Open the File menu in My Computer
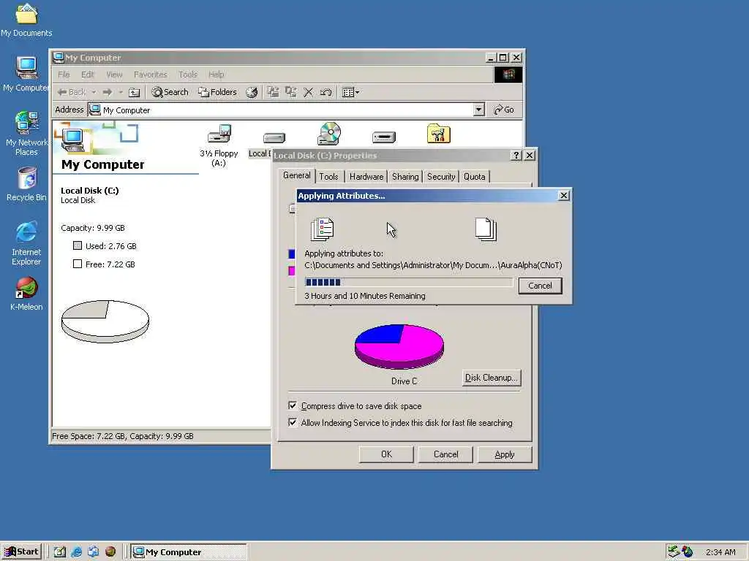 (64, 75)
